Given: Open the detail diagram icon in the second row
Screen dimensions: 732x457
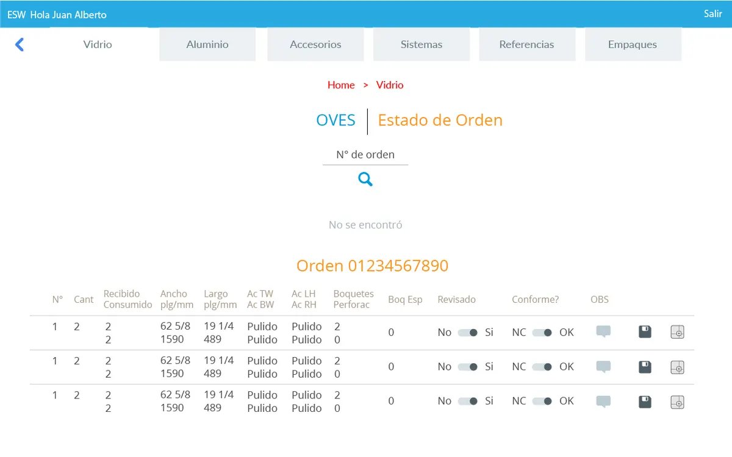Looking at the screenshot, I should tap(677, 367).
